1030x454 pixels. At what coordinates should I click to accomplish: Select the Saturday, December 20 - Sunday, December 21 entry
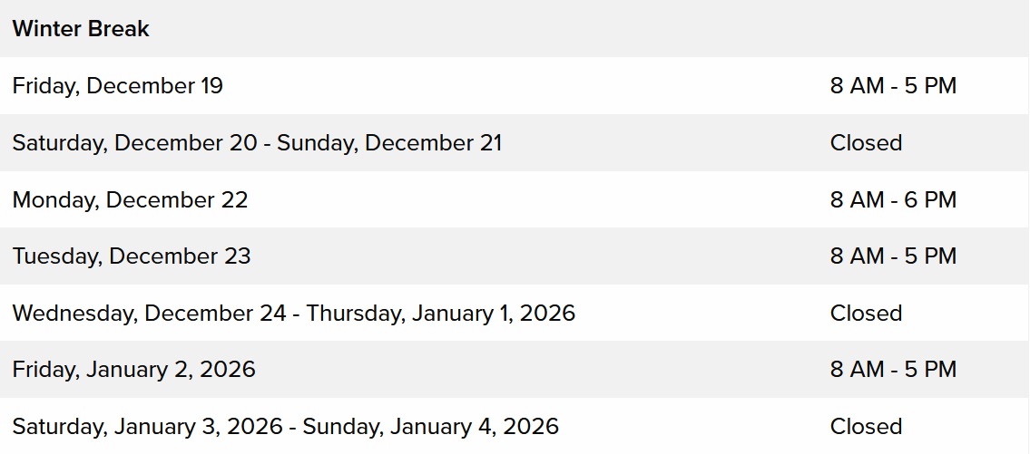pyautogui.click(x=257, y=143)
